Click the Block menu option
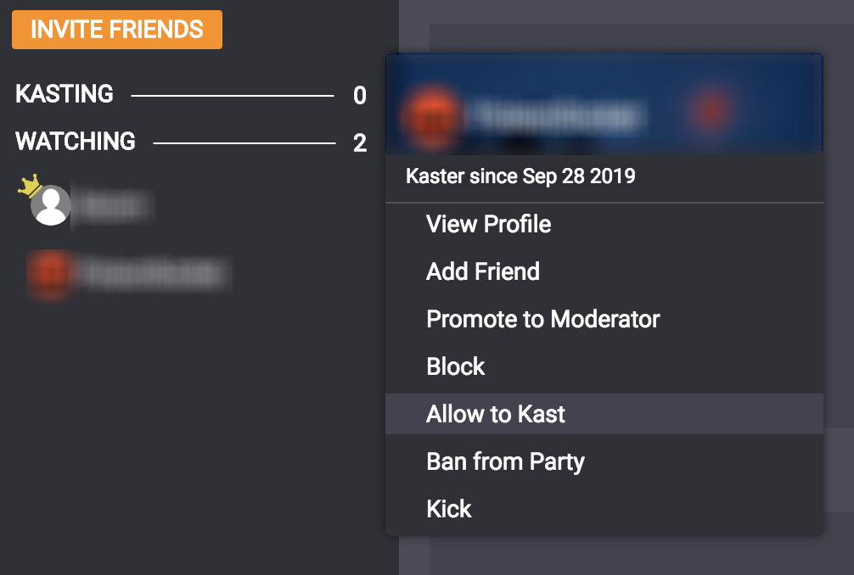 coord(455,366)
